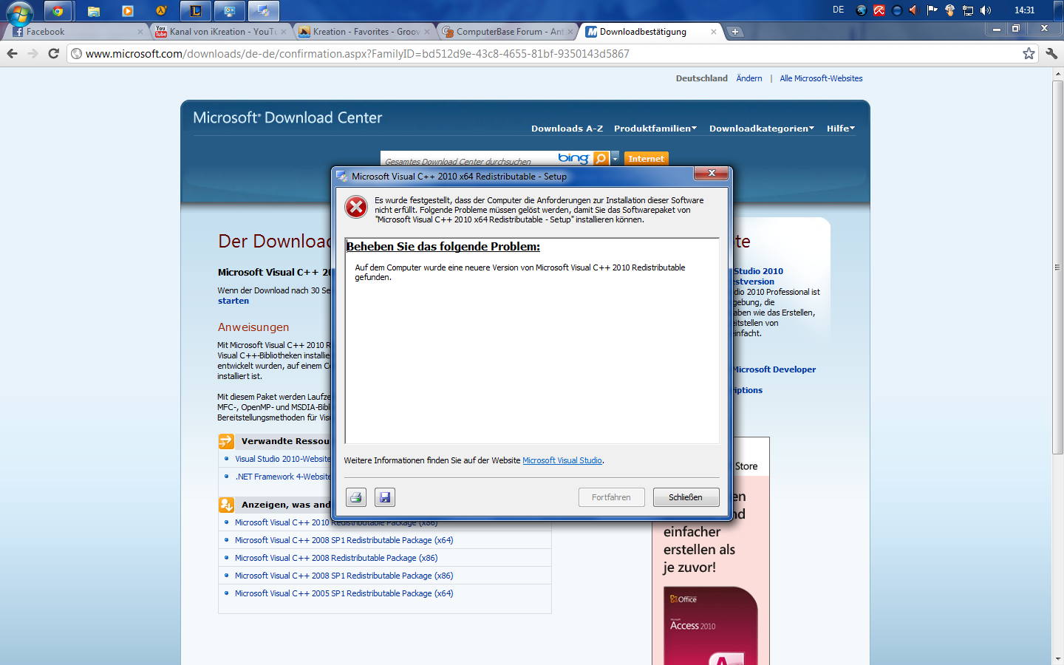The image size is (1064, 665).
Task: Open Visual C++ 2008 Redistributable (x86) link
Action: coord(336,558)
